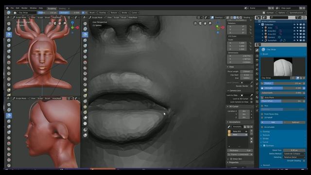Open the Help menu
311x175 pixels.
click(x=41, y=8)
